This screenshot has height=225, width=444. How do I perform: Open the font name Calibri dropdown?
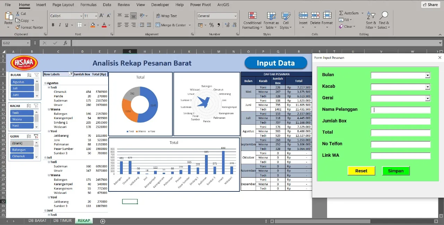pos(81,16)
